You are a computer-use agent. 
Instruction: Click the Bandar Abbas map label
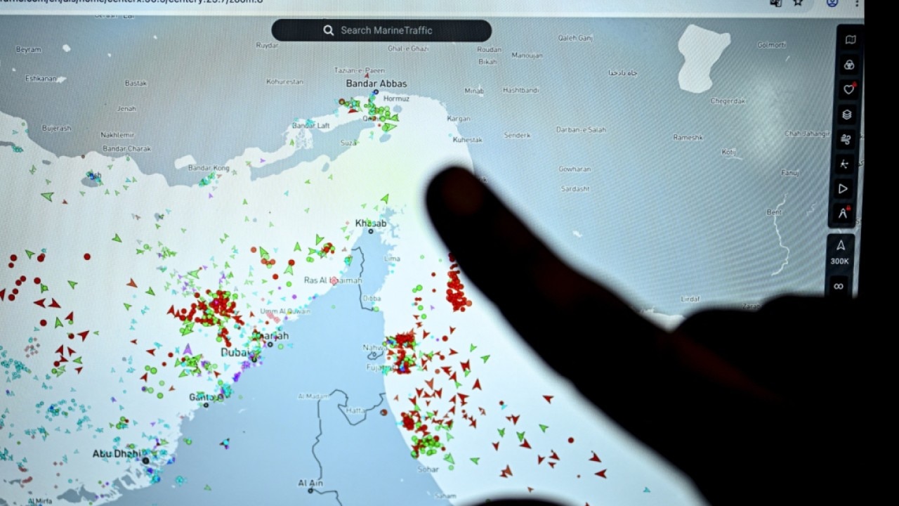[x=376, y=84]
